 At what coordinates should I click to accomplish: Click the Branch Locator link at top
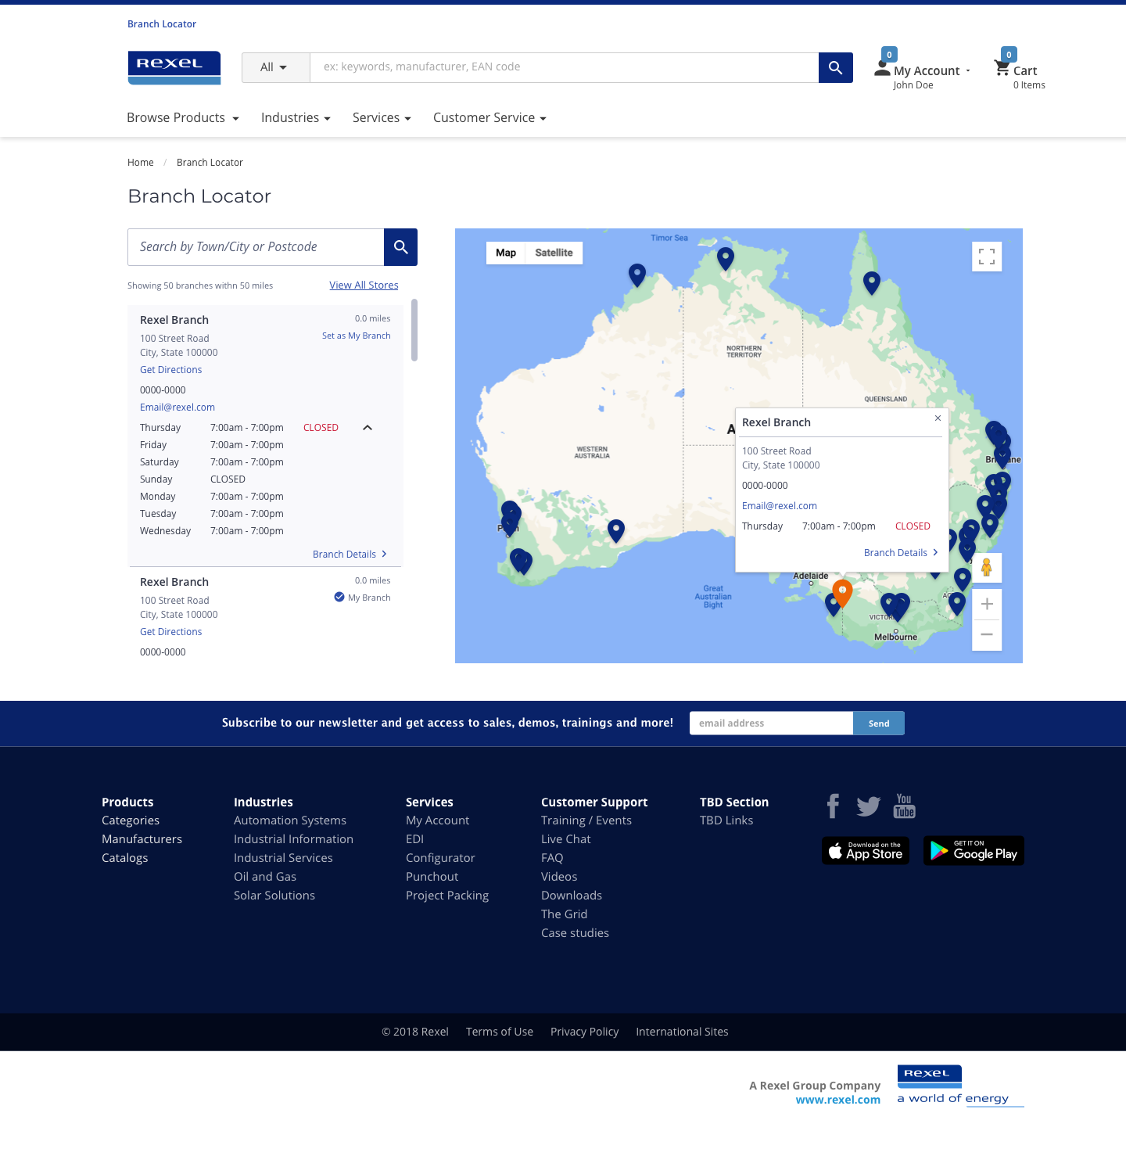(x=162, y=24)
